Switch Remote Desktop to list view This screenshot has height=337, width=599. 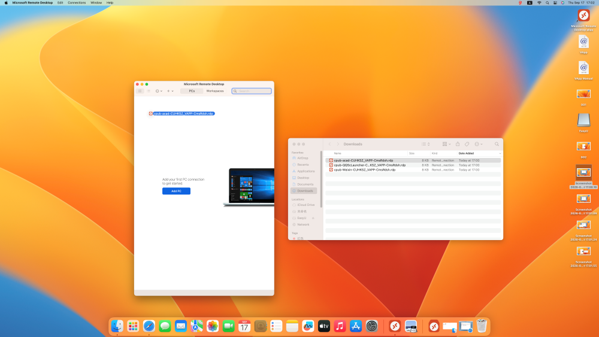click(x=149, y=91)
